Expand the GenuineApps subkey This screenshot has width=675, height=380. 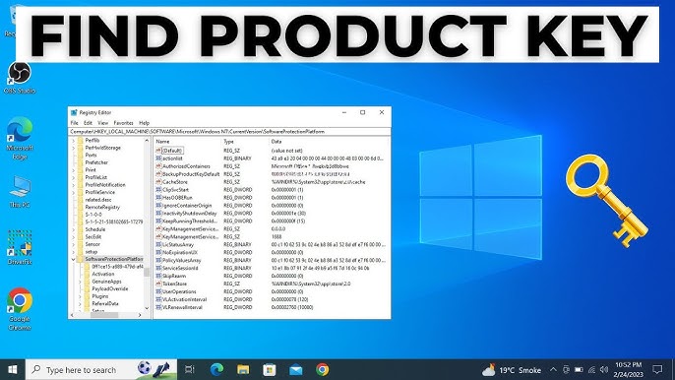[x=80, y=282]
